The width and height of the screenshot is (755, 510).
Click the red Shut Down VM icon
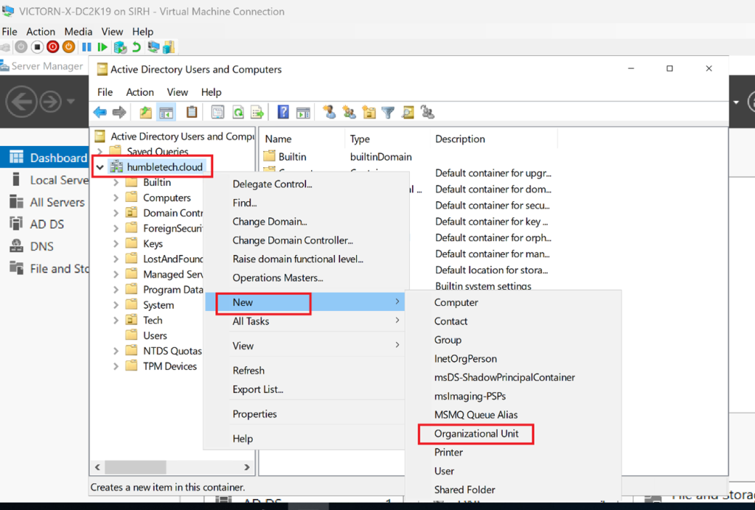pos(53,47)
